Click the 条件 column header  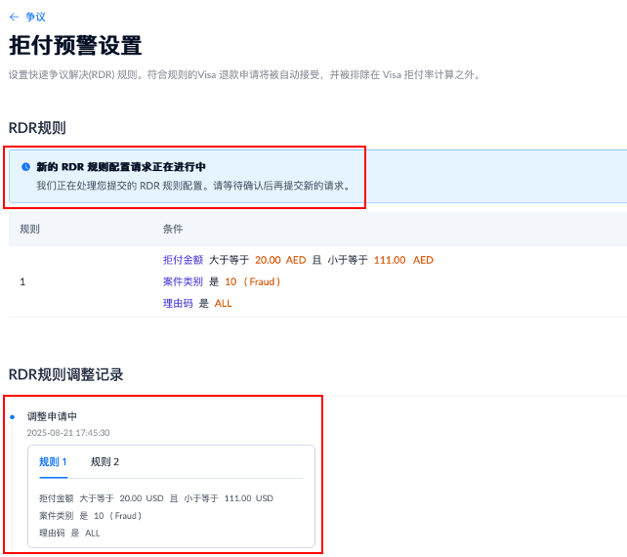click(x=173, y=229)
